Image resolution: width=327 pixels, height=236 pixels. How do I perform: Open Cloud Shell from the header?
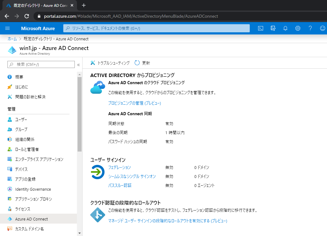tap(261, 28)
